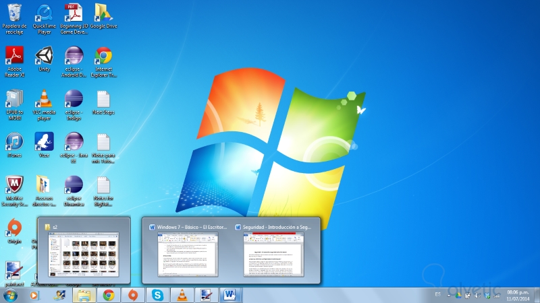
Task: Select the QuickTime Player desktop shortcut
Action: pyautogui.click(x=44, y=19)
